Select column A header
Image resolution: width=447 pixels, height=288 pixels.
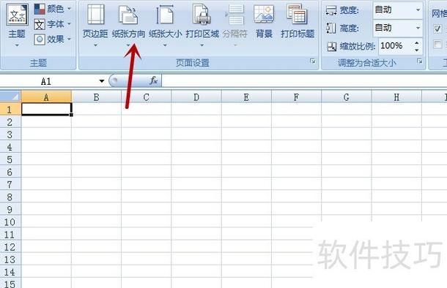click(46, 97)
